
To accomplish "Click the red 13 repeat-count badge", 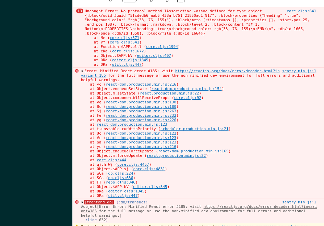I will click(80, 11).
